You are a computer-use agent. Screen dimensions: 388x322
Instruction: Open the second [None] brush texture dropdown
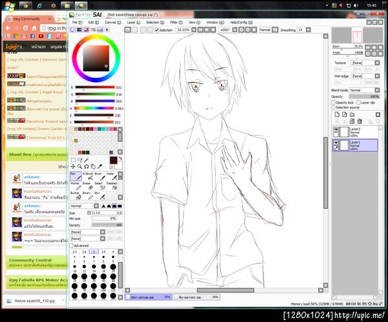coord(87,239)
